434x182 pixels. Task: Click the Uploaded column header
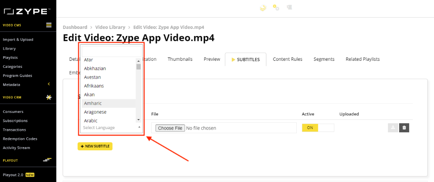(349, 114)
